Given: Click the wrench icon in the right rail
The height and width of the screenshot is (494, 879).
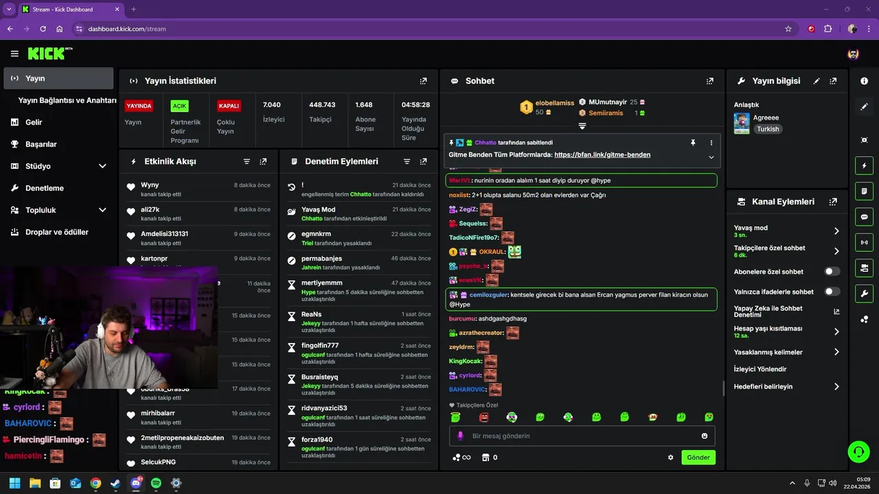Looking at the screenshot, I should click(x=864, y=294).
